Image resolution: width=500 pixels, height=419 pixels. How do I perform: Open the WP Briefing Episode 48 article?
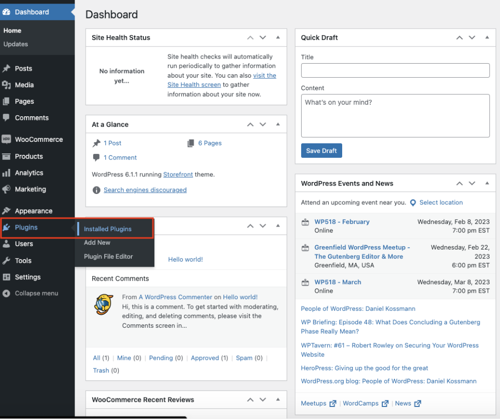pyautogui.click(x=391, y=327)
